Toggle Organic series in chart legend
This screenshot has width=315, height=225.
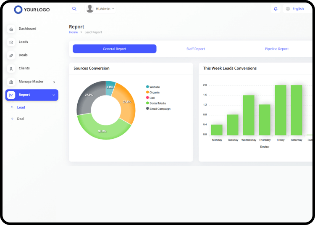pos(154,92)
